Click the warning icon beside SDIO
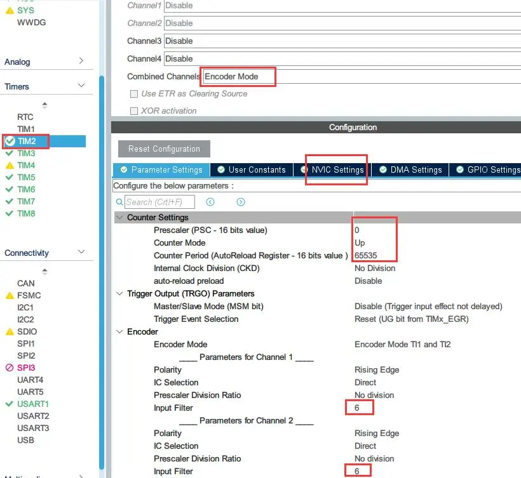Image resolution: width=521 pixels, height=478 pixels. (10, 332)
